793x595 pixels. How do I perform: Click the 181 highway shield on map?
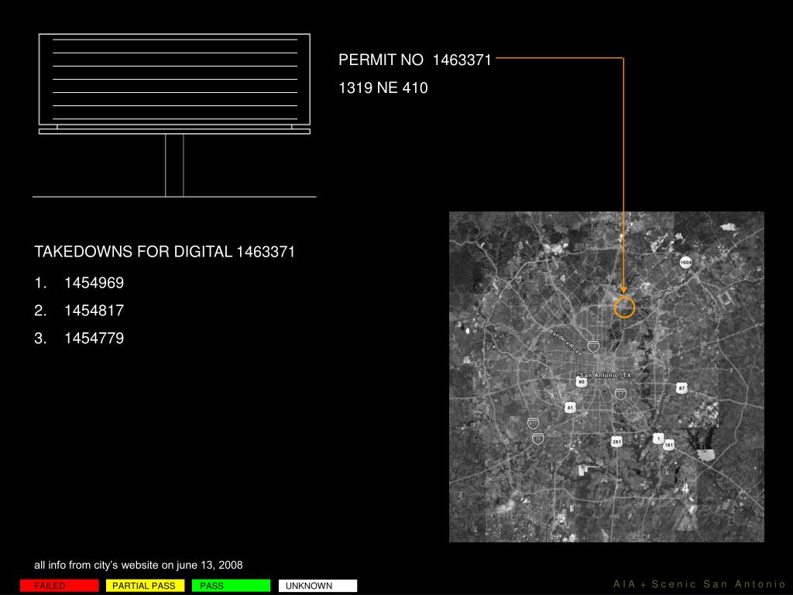click(668, 445)
